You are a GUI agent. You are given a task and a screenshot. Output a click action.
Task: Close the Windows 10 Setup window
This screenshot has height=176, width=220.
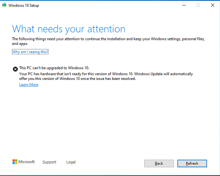pyautogui.click(x=212, y=5)
